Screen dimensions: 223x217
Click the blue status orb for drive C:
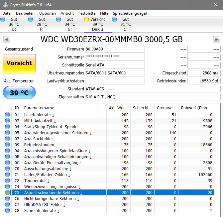point(114,19)
